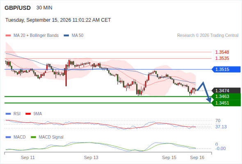This screenshot has width=242, height=164.
Task: Click the GBP/USD pair title
Action: click(18, 8)
